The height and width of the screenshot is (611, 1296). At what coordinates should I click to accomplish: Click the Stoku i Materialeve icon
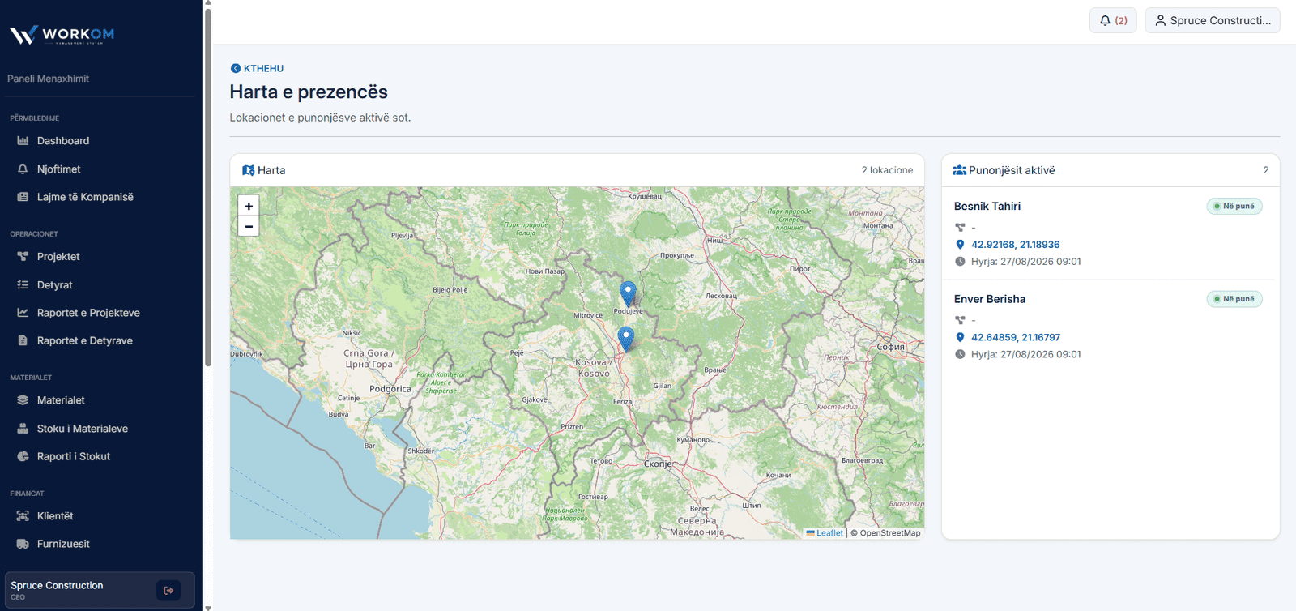(x=23, y=429)
